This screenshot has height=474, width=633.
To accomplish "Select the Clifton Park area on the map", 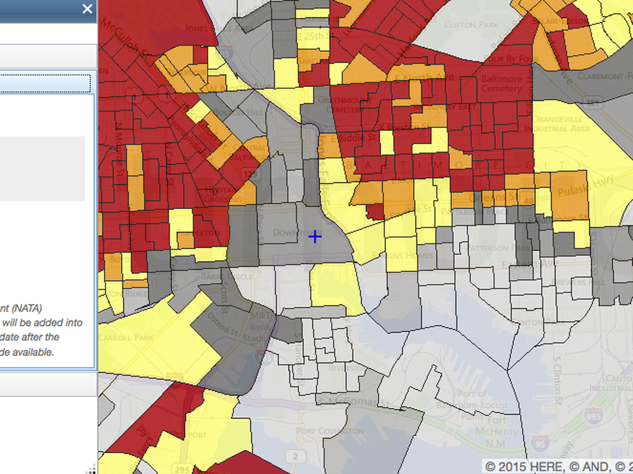I will 470,25.
